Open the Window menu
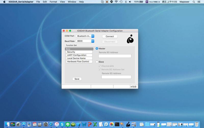This screenshot has height=128, width=204. tap(72, 2)
